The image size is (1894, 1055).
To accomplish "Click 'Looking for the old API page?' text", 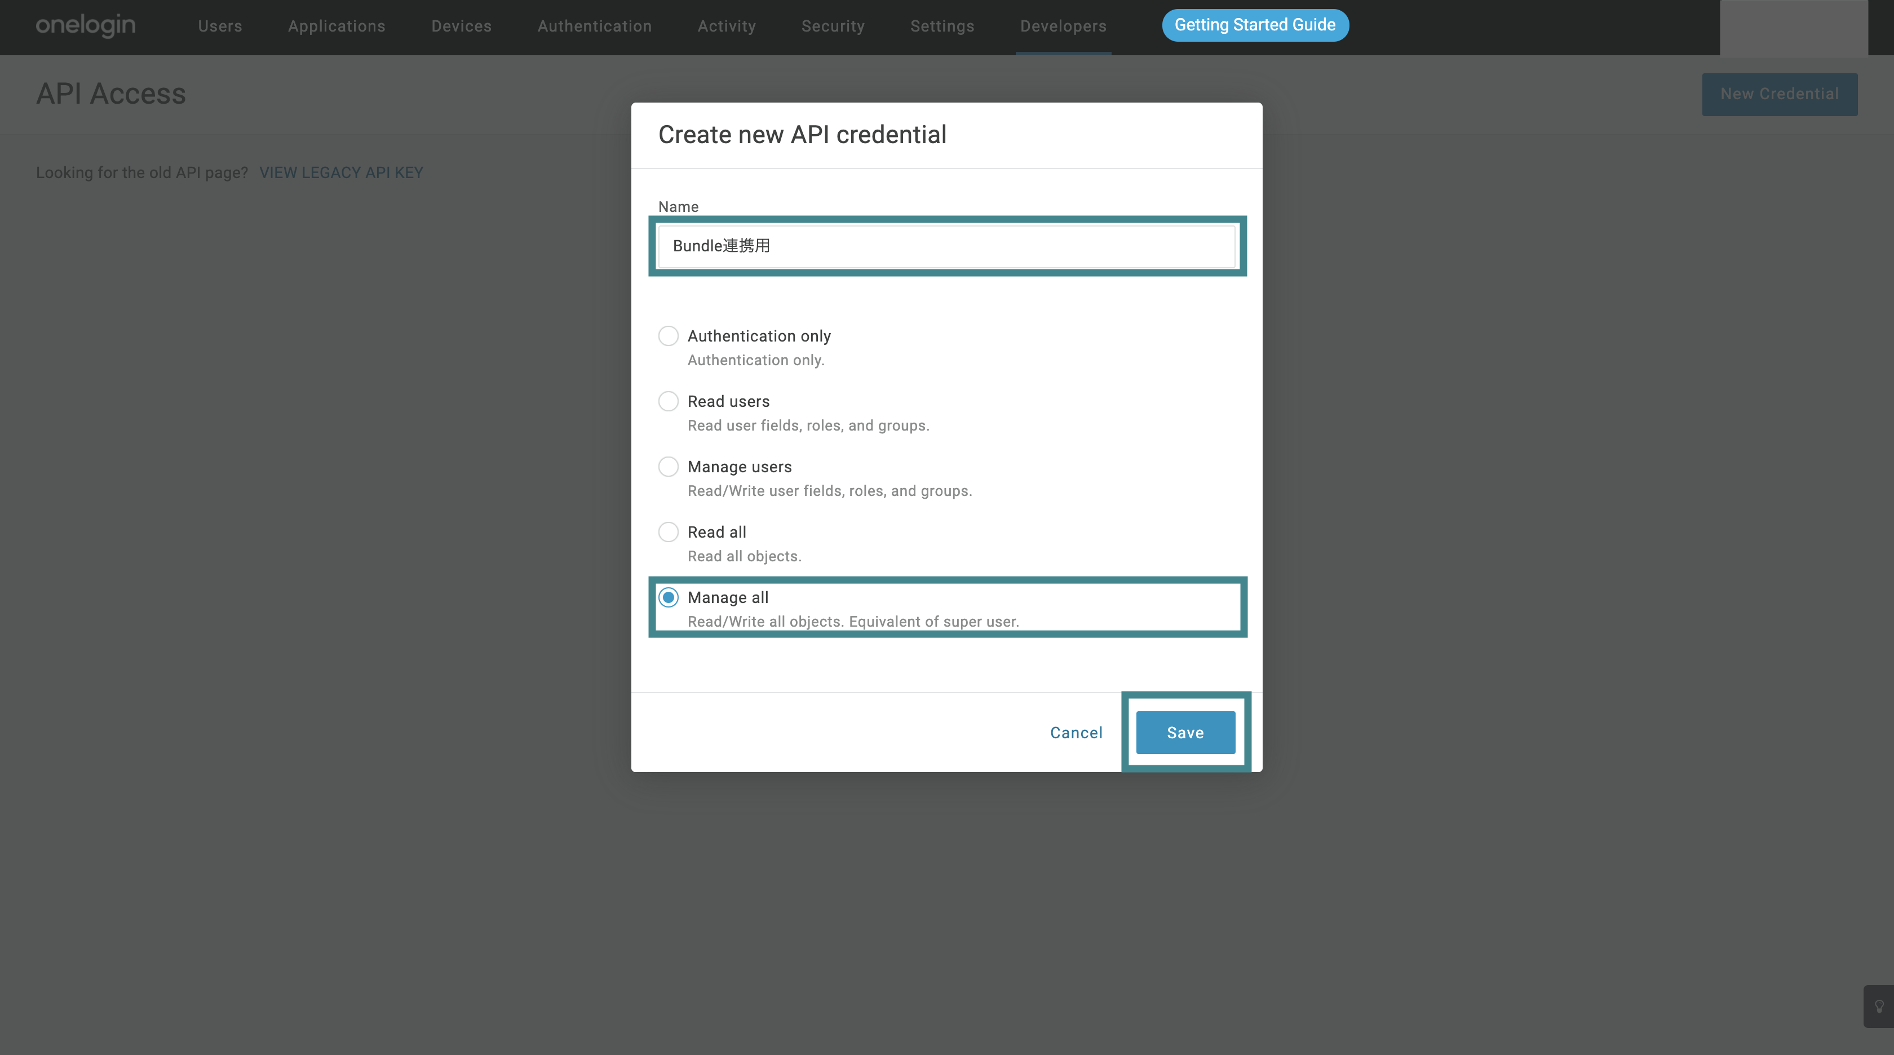I will 142,173.
